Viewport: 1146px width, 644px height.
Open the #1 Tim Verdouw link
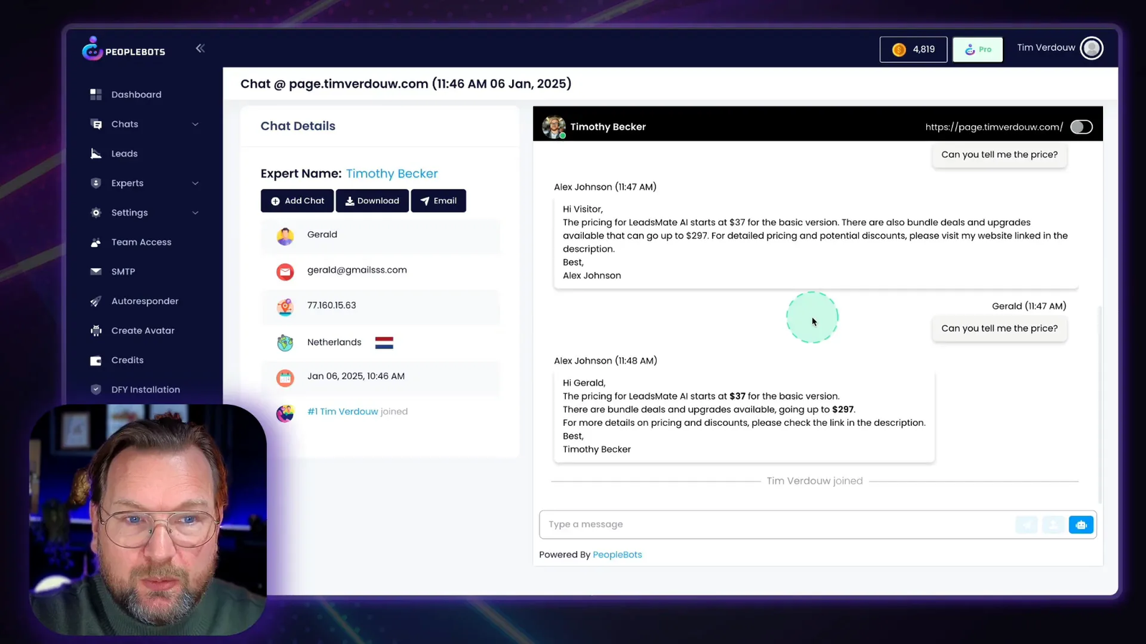[342, 411]
